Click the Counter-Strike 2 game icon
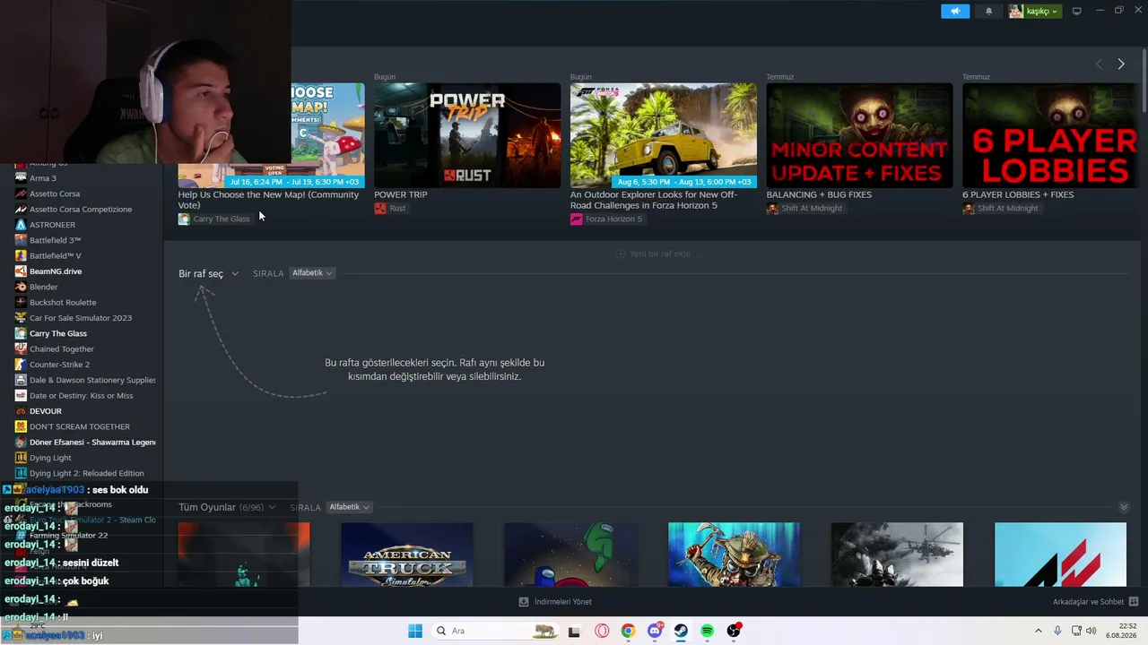The width and height of the screenshot is (1148, 645). 21,365
